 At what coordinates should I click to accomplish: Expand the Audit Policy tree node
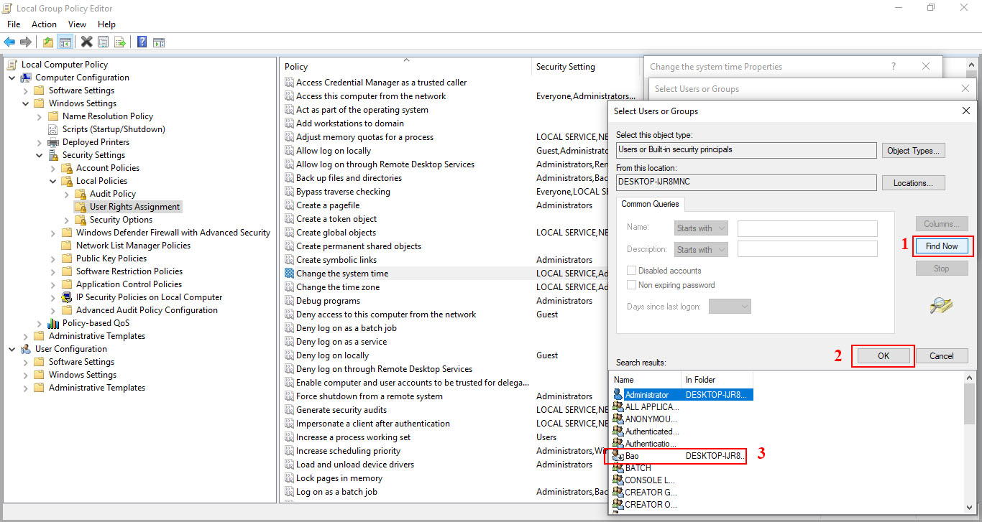tap(66, 194)
